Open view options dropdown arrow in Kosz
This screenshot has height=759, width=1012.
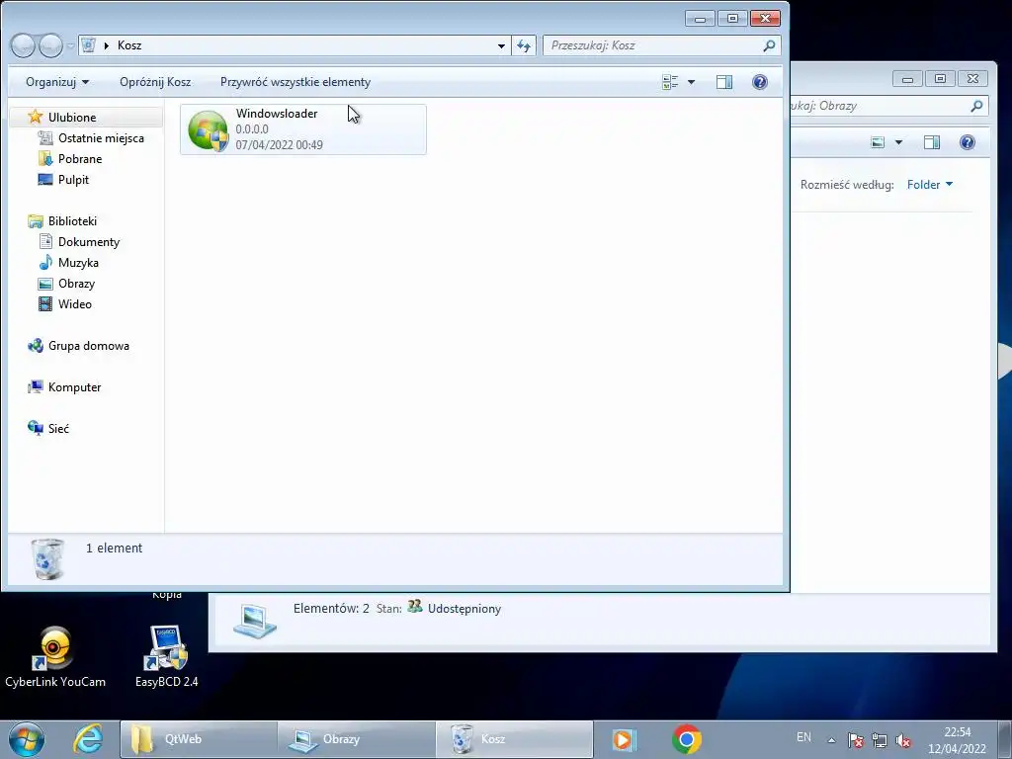click(691, 82)
